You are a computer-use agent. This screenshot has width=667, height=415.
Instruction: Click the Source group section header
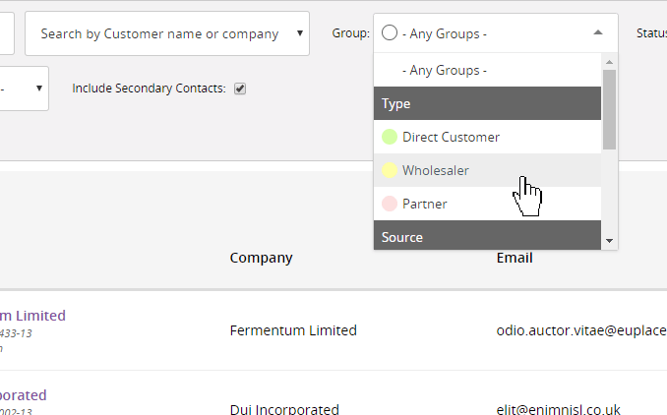(487, 235)
